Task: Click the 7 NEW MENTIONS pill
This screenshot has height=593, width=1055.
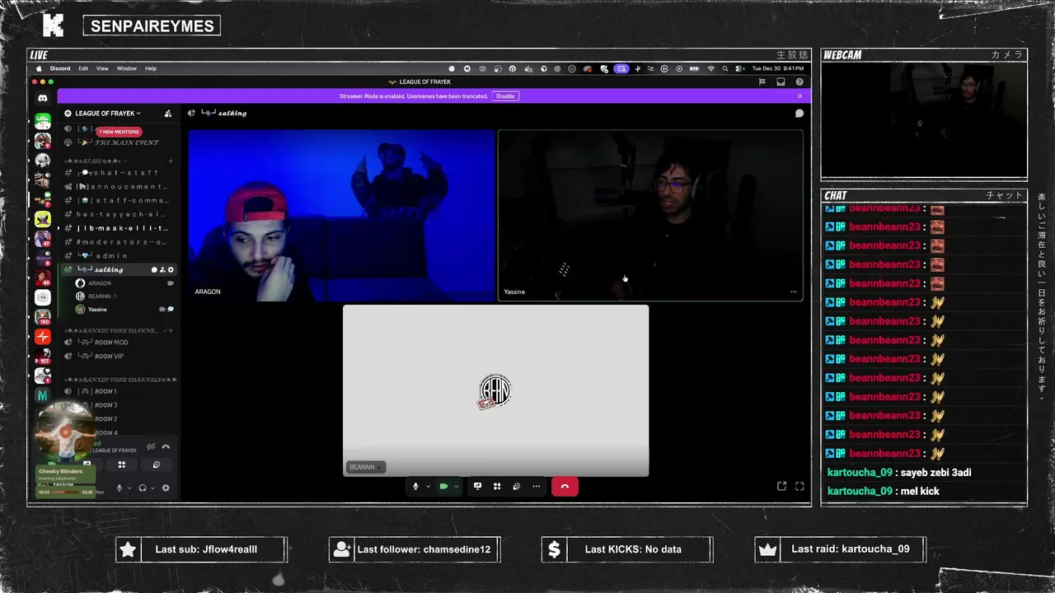Action: click(119, 132)
